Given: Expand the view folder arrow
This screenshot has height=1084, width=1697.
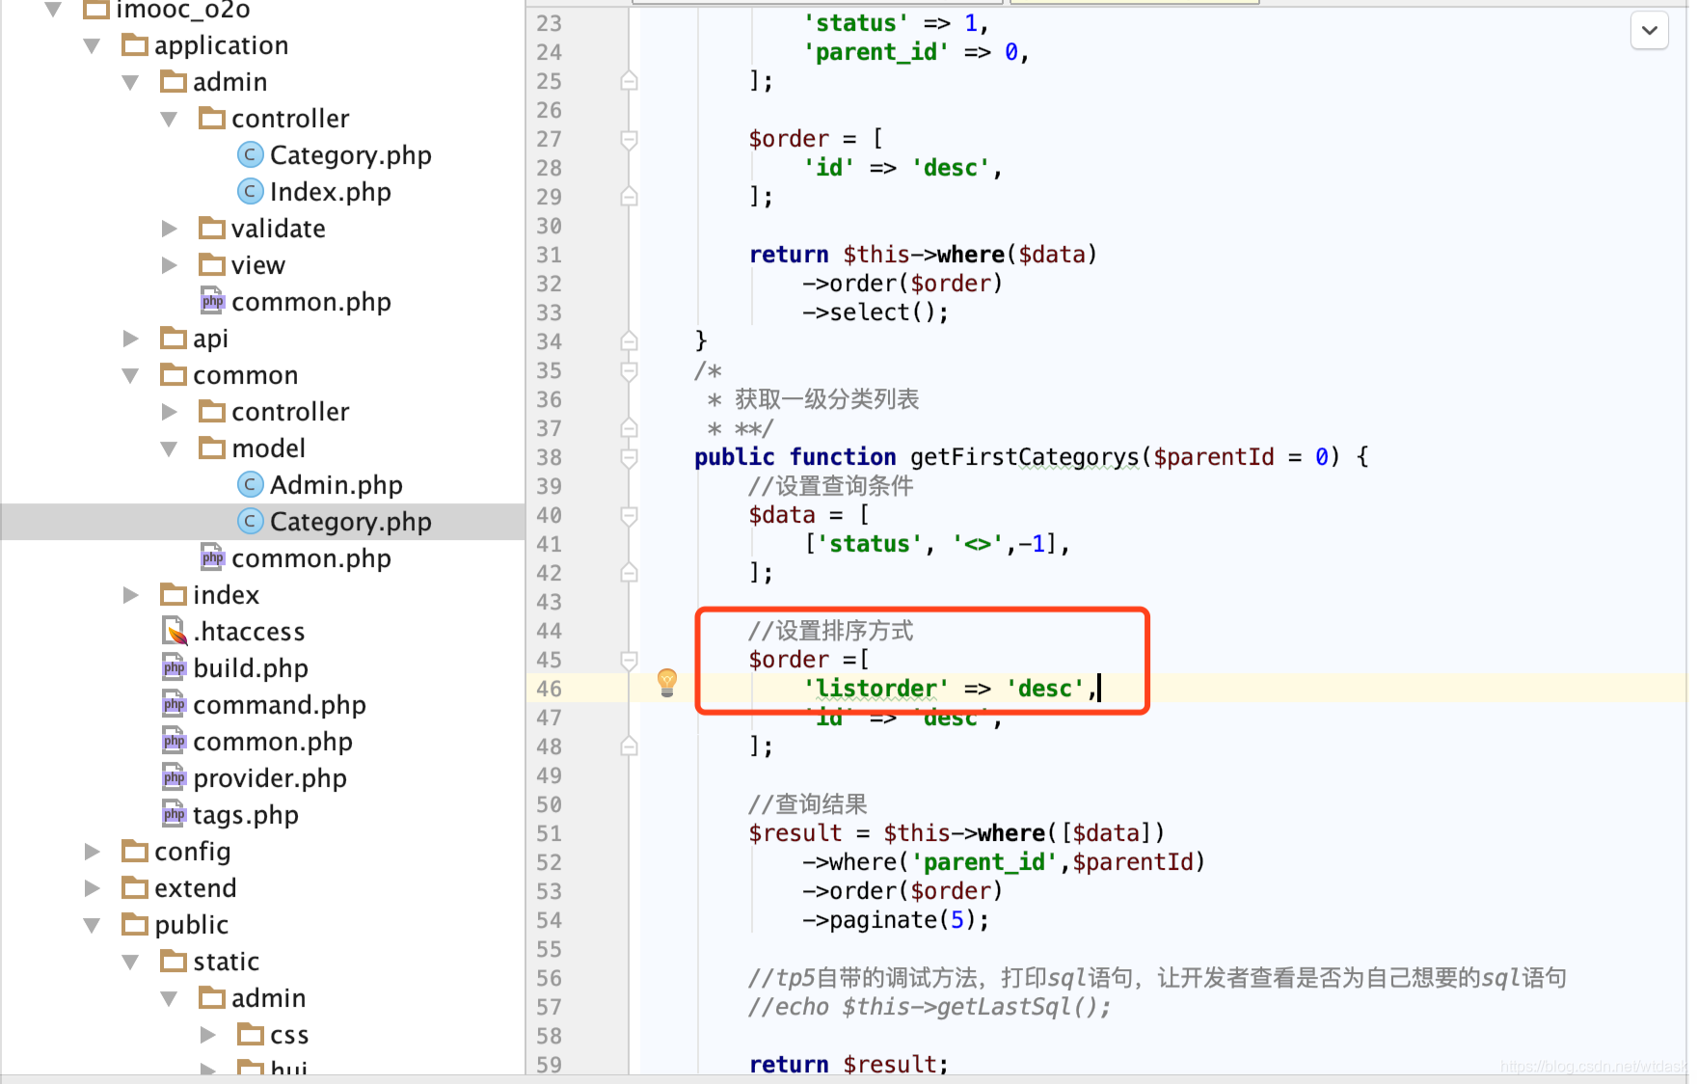Looking at the screenshot, I should point(170,265).
